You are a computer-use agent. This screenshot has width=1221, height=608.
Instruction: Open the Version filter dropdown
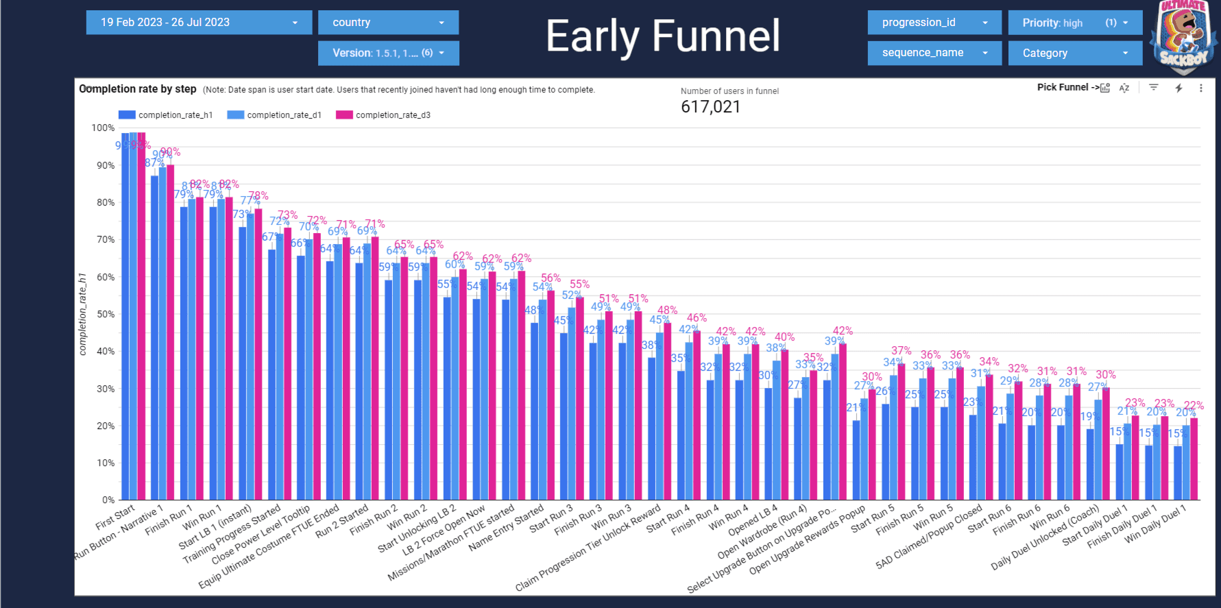(388, 53)
